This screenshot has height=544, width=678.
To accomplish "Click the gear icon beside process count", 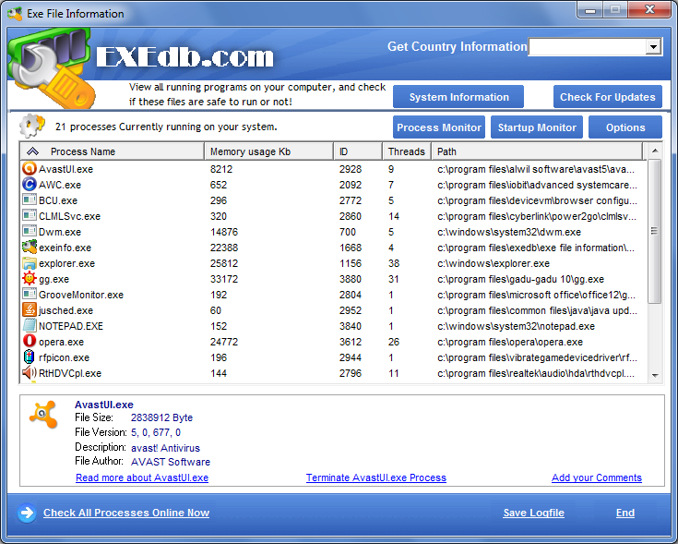I will pos(32,126).
